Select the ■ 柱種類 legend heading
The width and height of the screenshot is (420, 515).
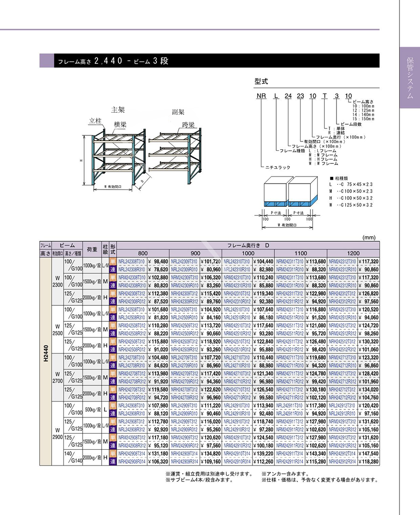[x=338, y=178]
